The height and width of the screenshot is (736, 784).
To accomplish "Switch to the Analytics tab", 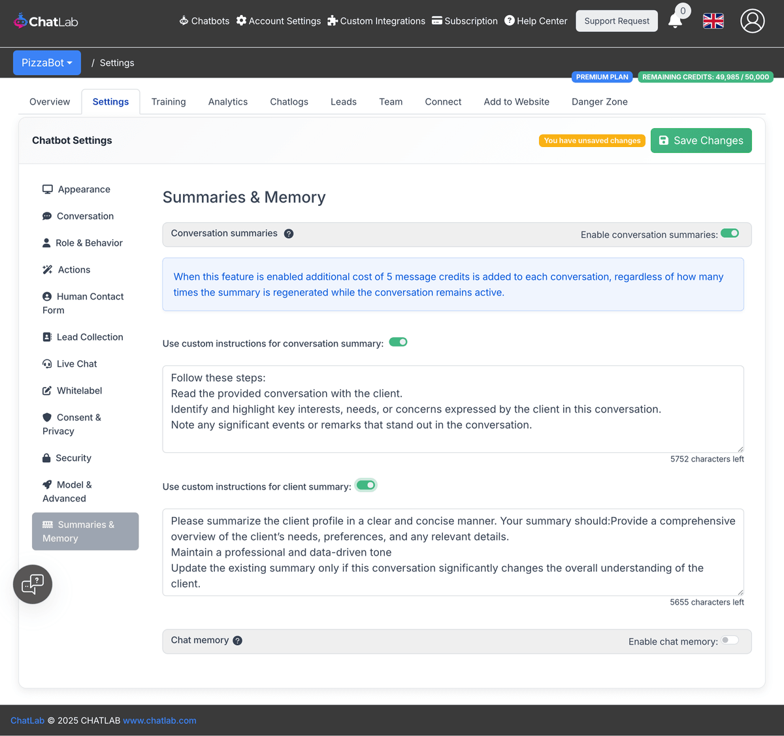I will tap(228, 102).
